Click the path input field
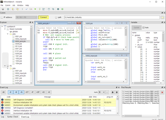166x120 pixels. coord(112,17)
